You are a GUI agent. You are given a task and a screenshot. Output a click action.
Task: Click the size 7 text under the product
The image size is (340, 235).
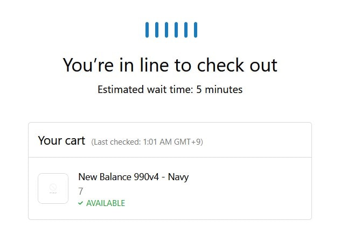click(81, 191)
